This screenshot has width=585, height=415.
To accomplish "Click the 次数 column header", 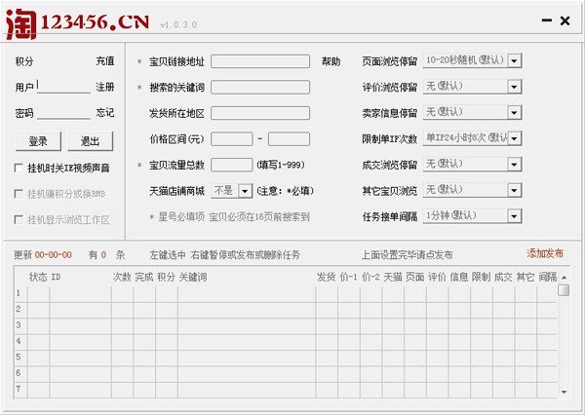I will coord(122,277).
